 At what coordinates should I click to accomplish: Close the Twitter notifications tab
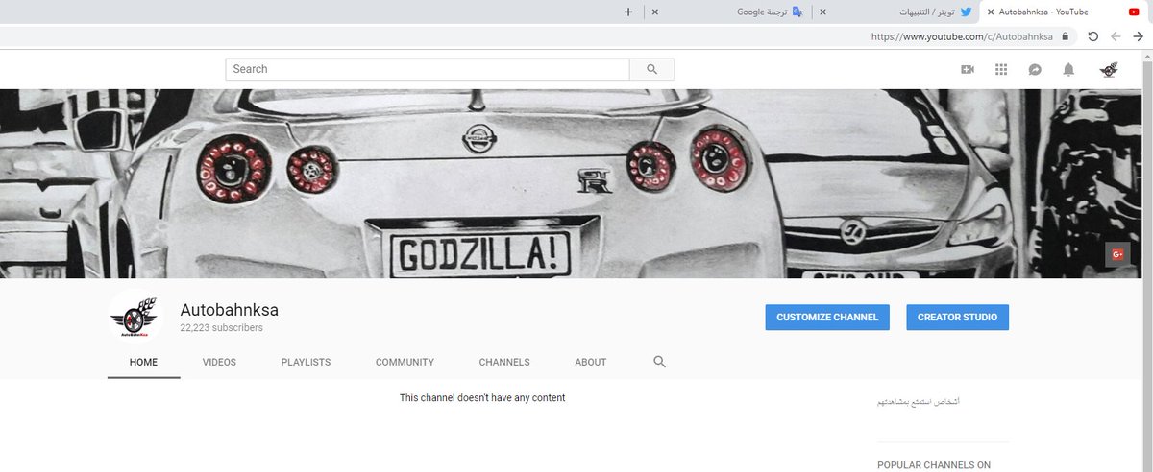point(823,12)
